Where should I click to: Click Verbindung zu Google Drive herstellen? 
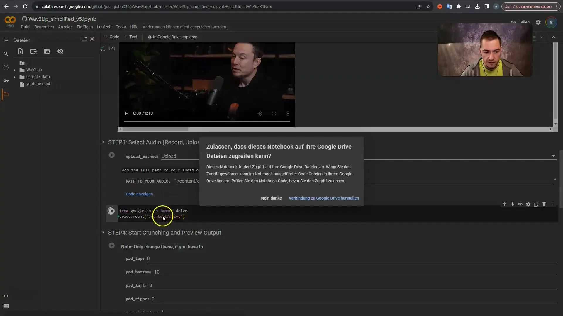[x=324, y=198]
